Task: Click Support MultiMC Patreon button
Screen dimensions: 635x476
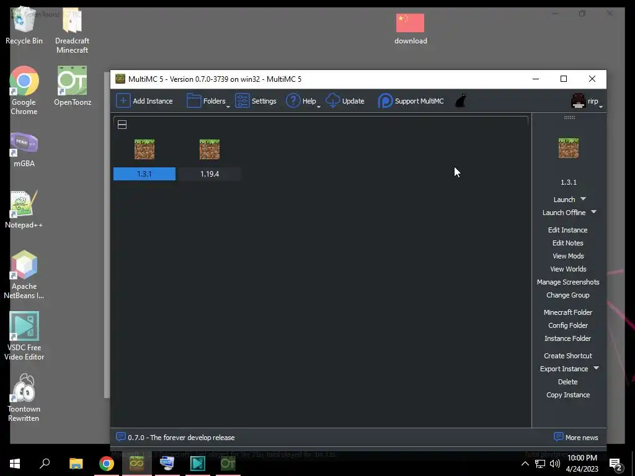Action: [x=411, y=101]
